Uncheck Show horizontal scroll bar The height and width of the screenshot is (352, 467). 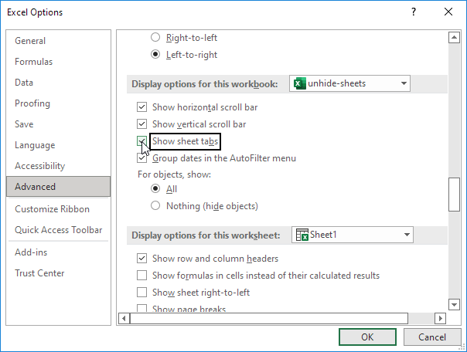[141, 107]
